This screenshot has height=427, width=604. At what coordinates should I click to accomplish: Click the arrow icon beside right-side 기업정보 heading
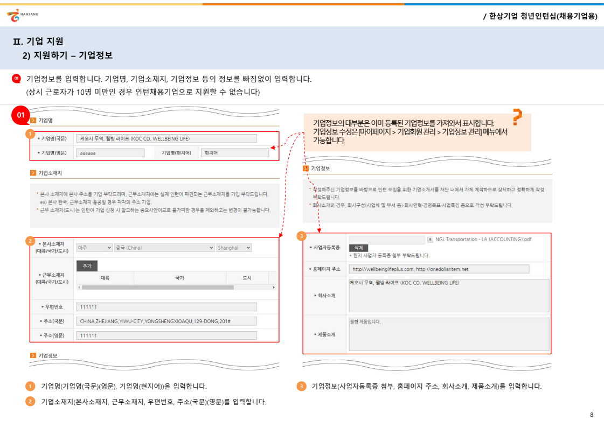[306, 169]
